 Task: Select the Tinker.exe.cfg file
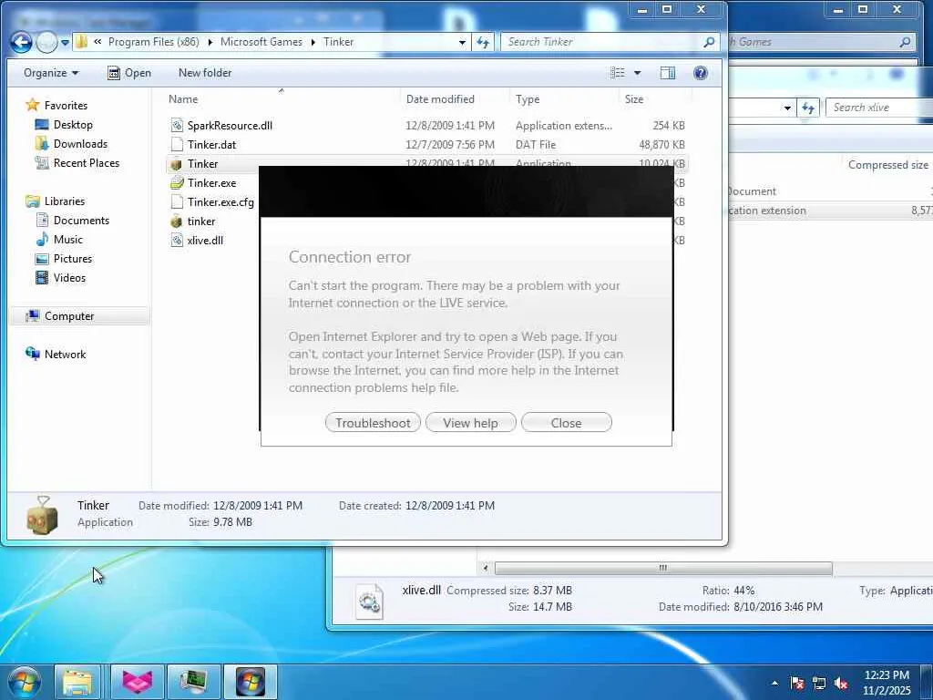[x=220, y=201]
